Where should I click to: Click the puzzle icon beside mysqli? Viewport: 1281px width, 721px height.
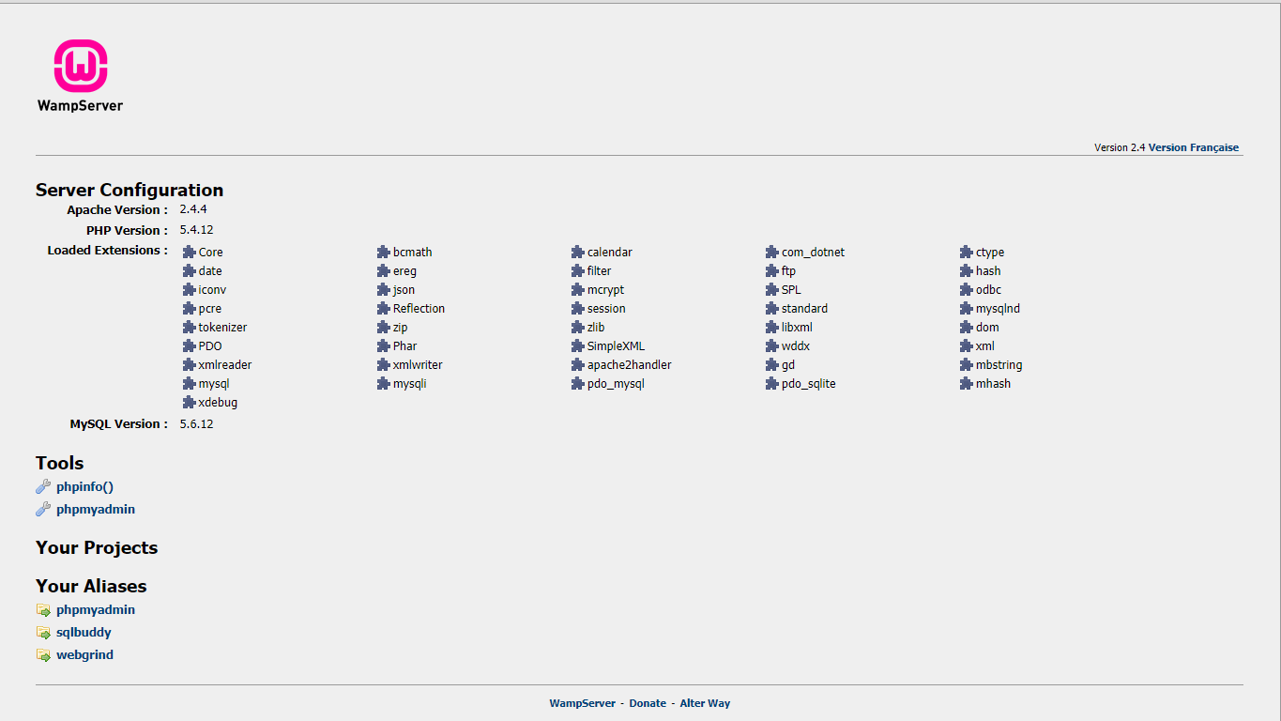[384, 384]
